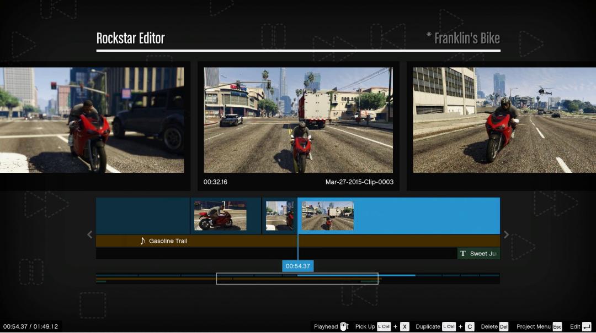Viewport: 596px width, 333px height.
Task: Select the narrow second timeline clip thumbnail
Action: tap(279, 216)
